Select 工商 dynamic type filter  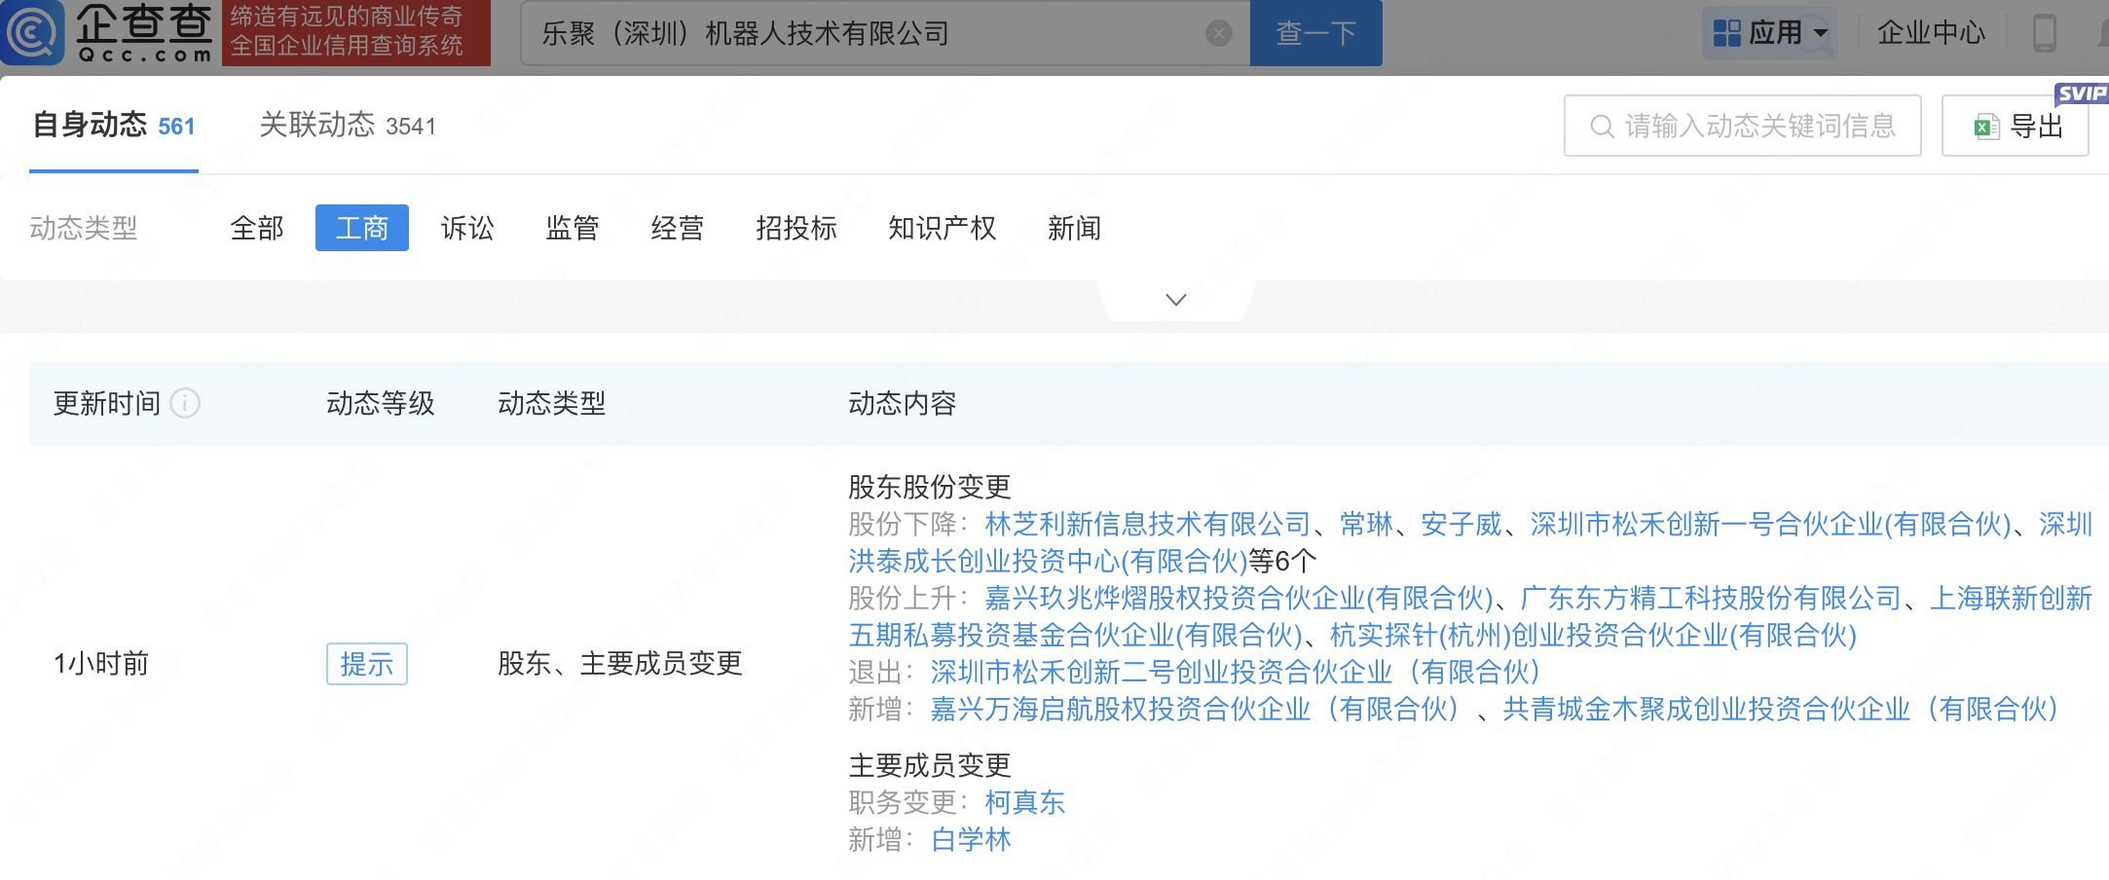tap(362, 228)
